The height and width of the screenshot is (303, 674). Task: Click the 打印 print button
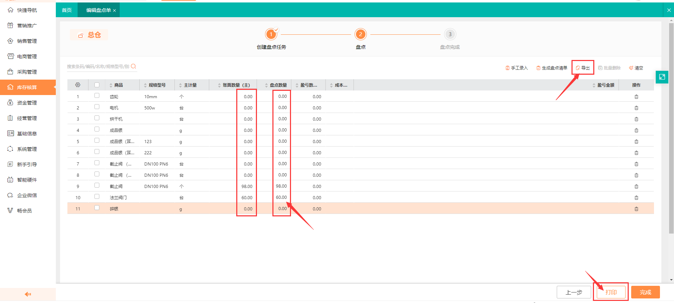611,292
